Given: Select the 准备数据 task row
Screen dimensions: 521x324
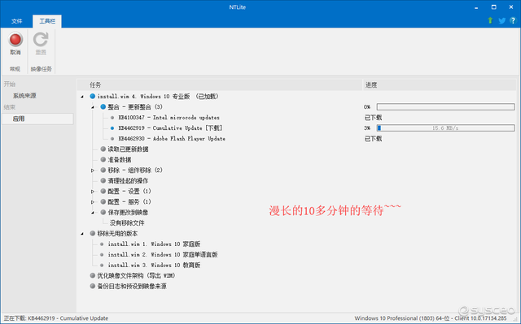Looking at the screenshot, I should pos(120,160).
